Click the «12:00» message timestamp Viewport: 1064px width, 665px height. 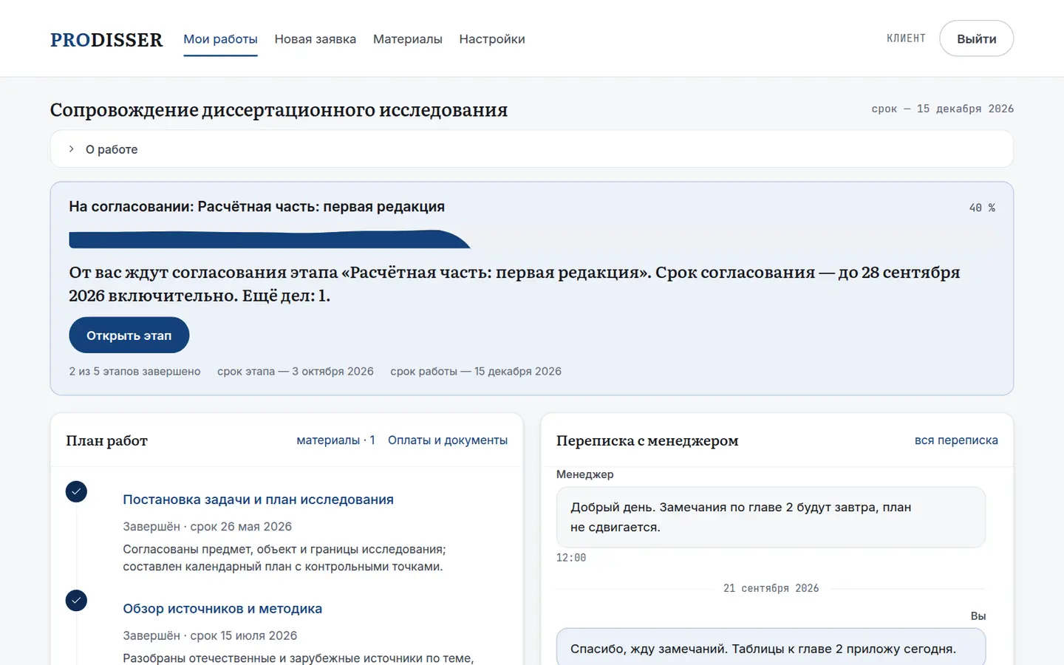point(571,558)
